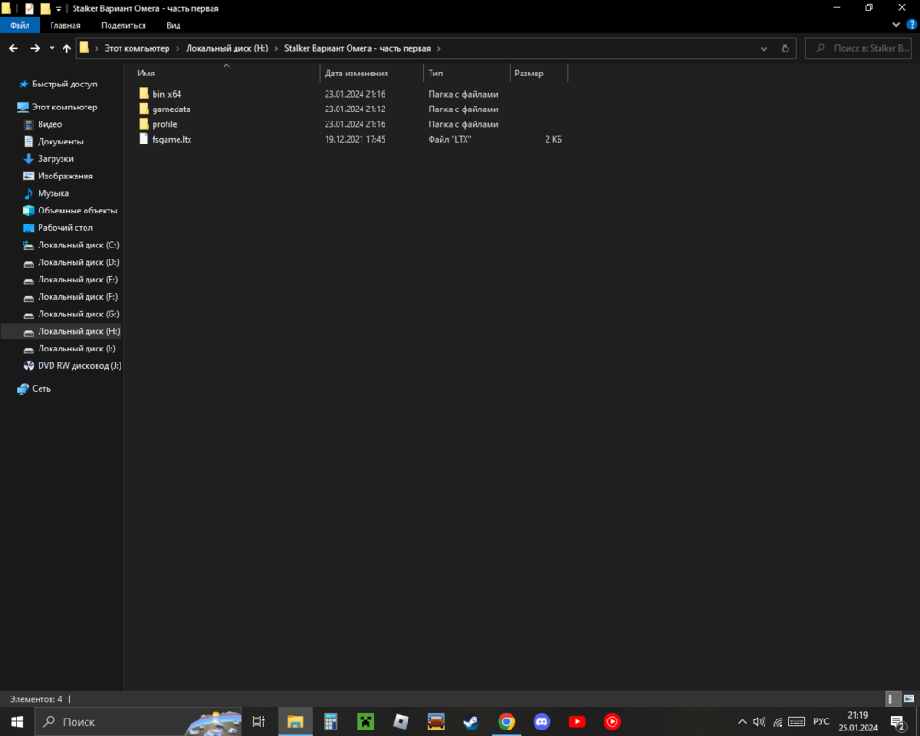Screen dimensions: 920x736
Task: Select the fsgame.ltx file
Action: coord(171,139)
